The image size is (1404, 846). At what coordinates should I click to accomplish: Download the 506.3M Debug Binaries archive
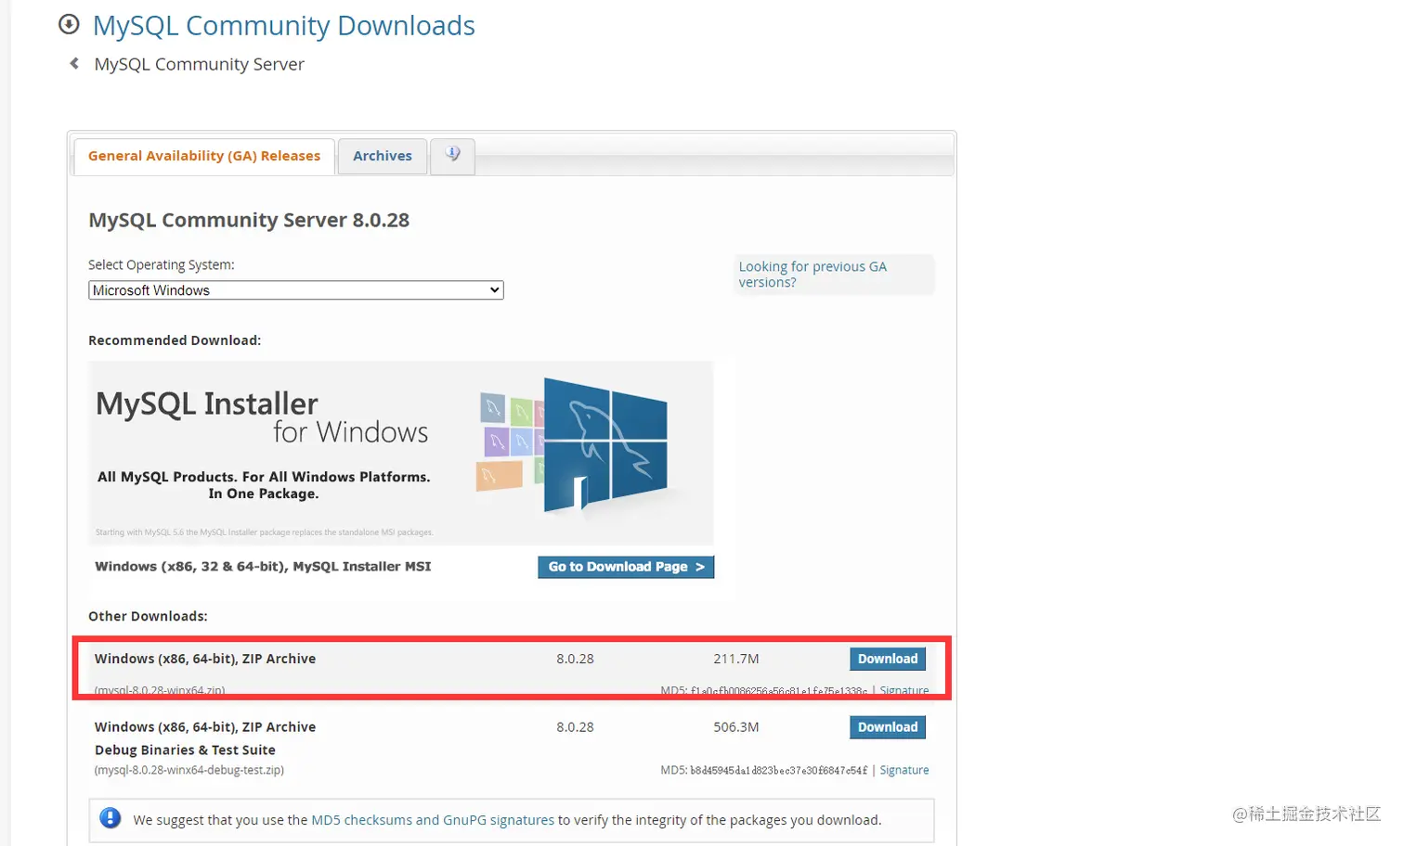pyautogui.click(x=888, y=727)
